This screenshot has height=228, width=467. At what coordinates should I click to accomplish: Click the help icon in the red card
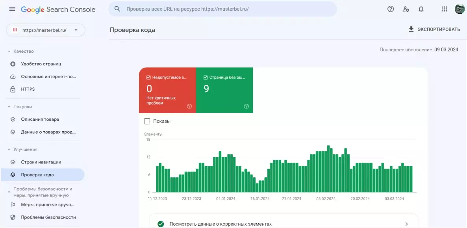(x=189, y=107)
